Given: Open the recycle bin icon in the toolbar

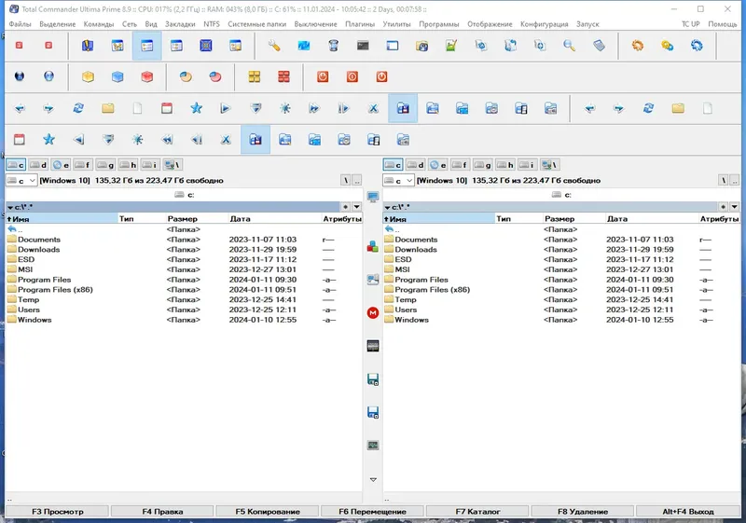Looking at the screenshot, I should 334,46.
